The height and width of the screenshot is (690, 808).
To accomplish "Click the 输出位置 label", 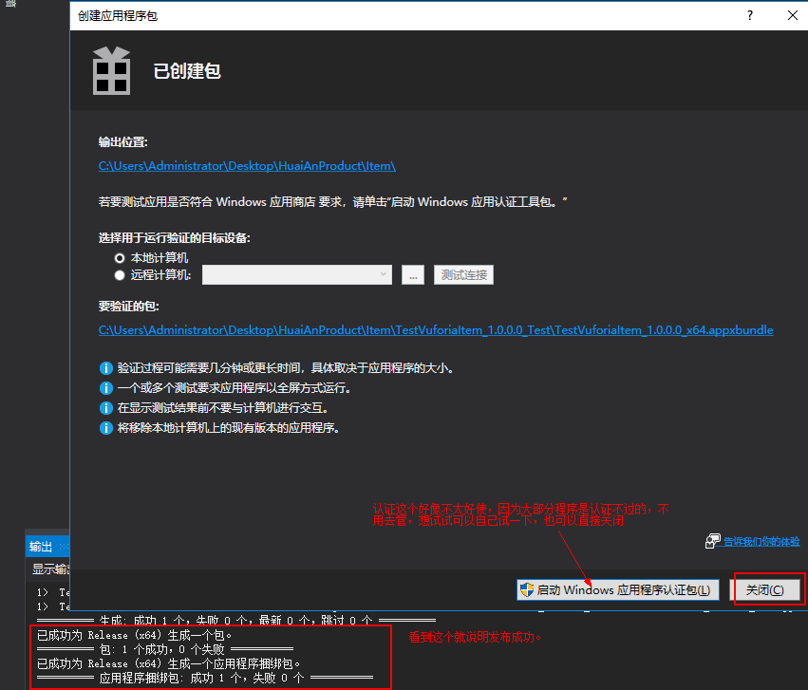I will [123, 142].
